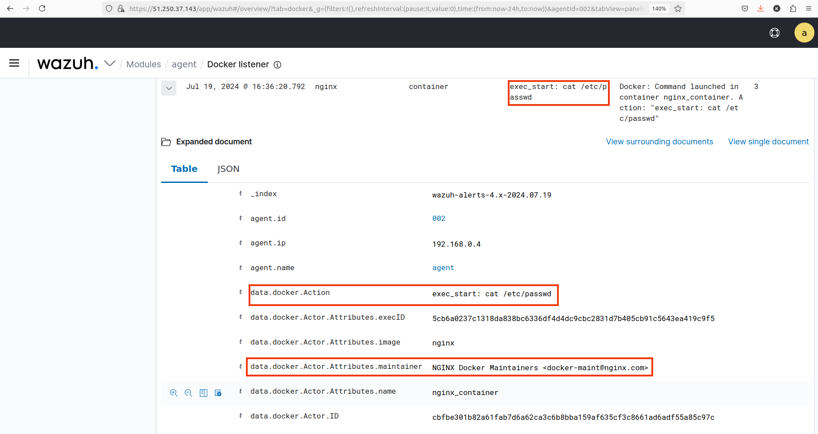The width and height of the screenshot is (818, 434).
Task: Open the Pocket save icon
Action: [745, 8]
